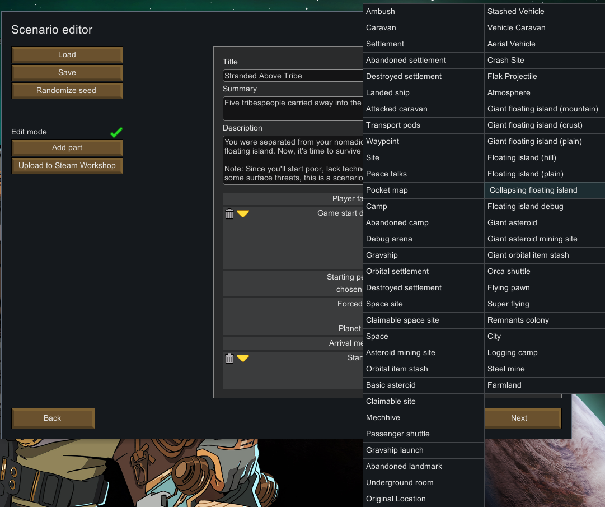Move the Start part down via yellow arrow
This screenshot has height=507, width=605.
click(x=243, y=359)
